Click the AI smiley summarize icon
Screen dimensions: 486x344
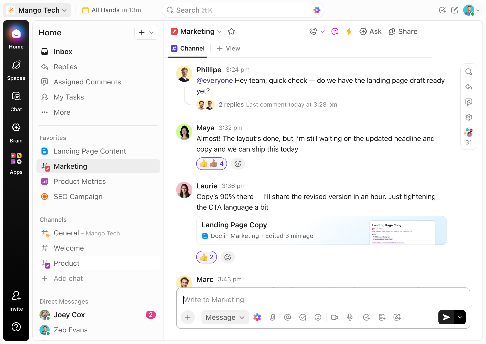(335, 31)
